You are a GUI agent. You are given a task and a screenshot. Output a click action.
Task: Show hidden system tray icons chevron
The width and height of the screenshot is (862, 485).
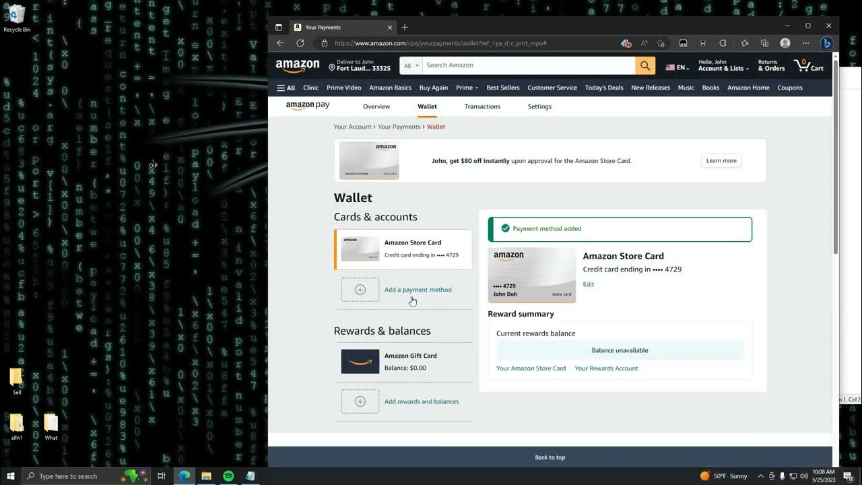click(x=760, y=476)
